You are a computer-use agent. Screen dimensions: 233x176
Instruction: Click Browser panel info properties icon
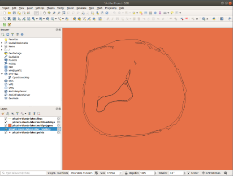click(22, 34)
